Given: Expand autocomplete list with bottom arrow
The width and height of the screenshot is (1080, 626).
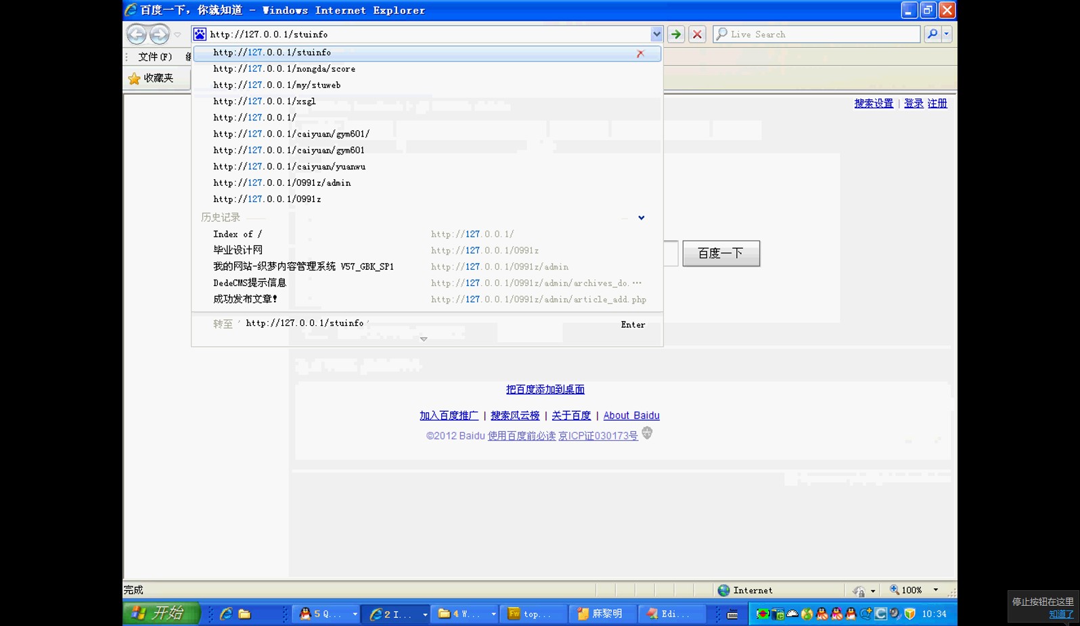Looking at the screenshot, I should pos(424,339).
